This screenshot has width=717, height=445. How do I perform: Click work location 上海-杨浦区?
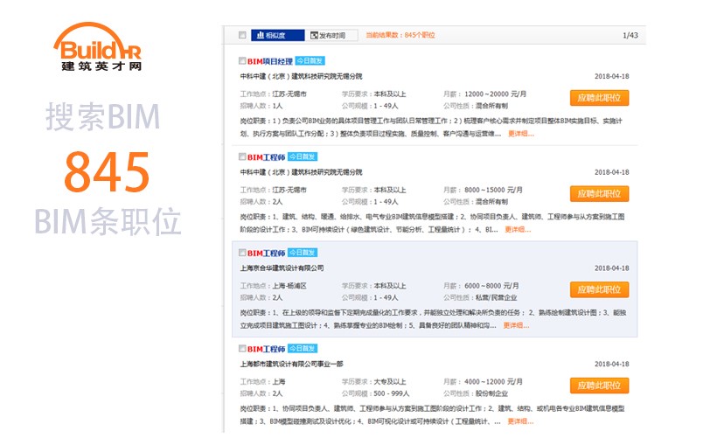(289, 286)
